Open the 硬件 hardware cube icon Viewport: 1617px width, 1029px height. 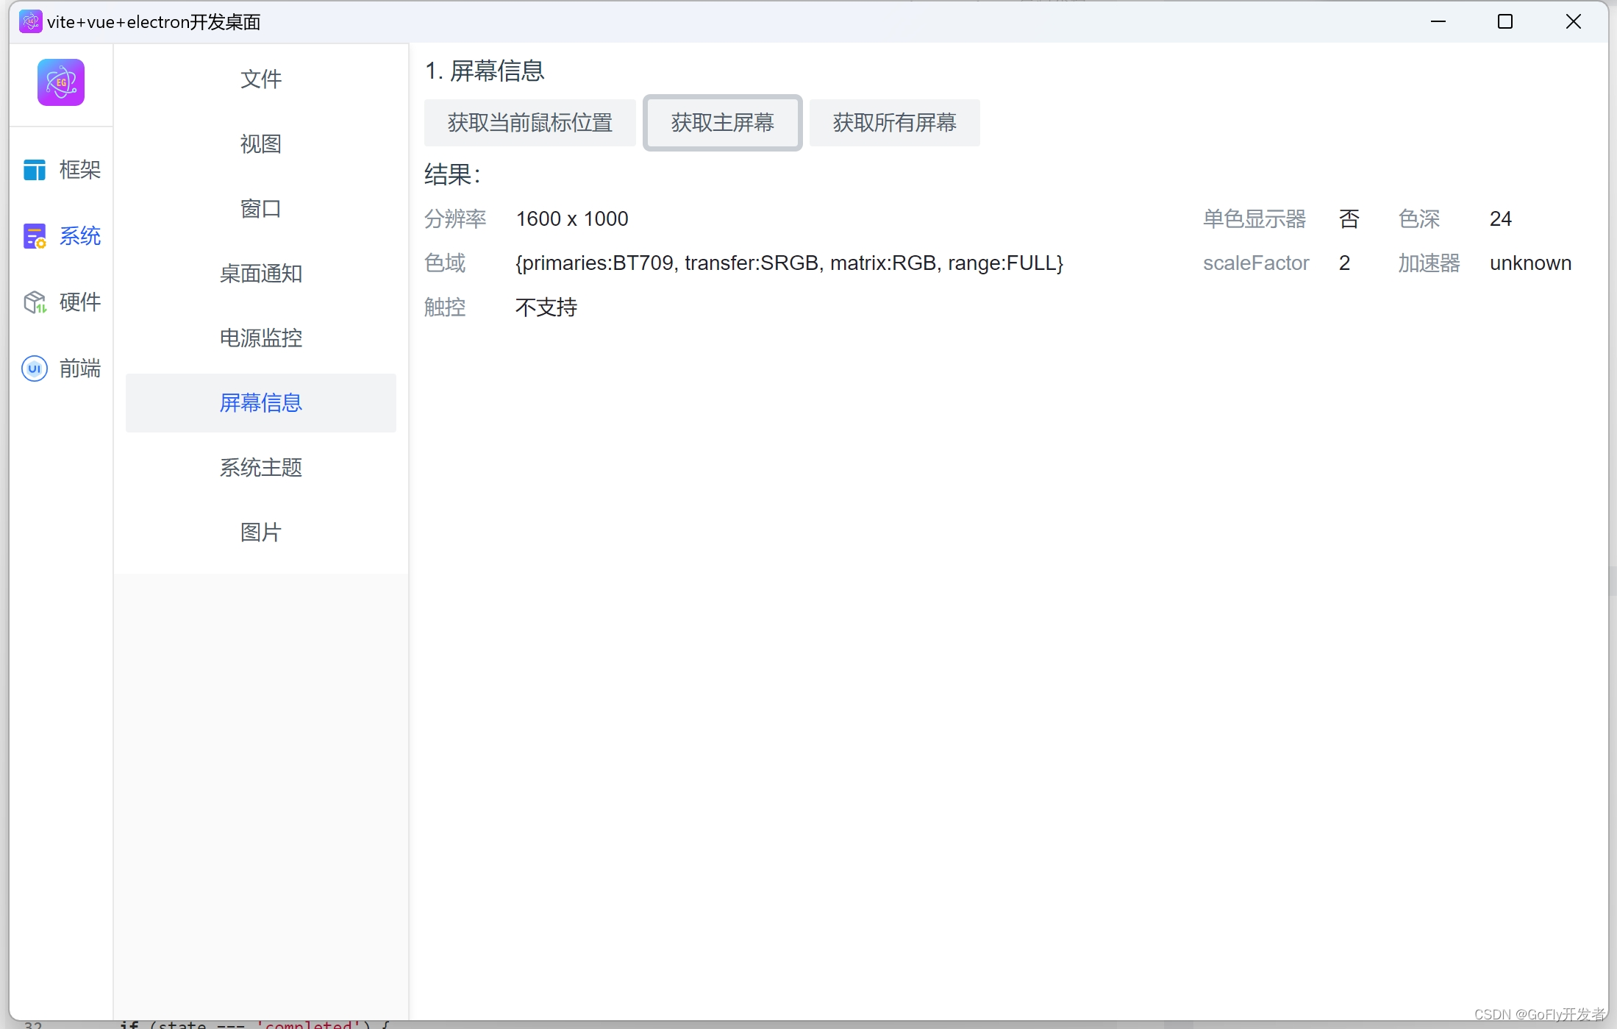pos(35,302)
